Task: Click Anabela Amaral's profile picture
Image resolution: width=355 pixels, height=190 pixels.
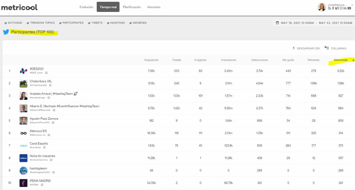Action: [x=23, y=96]
